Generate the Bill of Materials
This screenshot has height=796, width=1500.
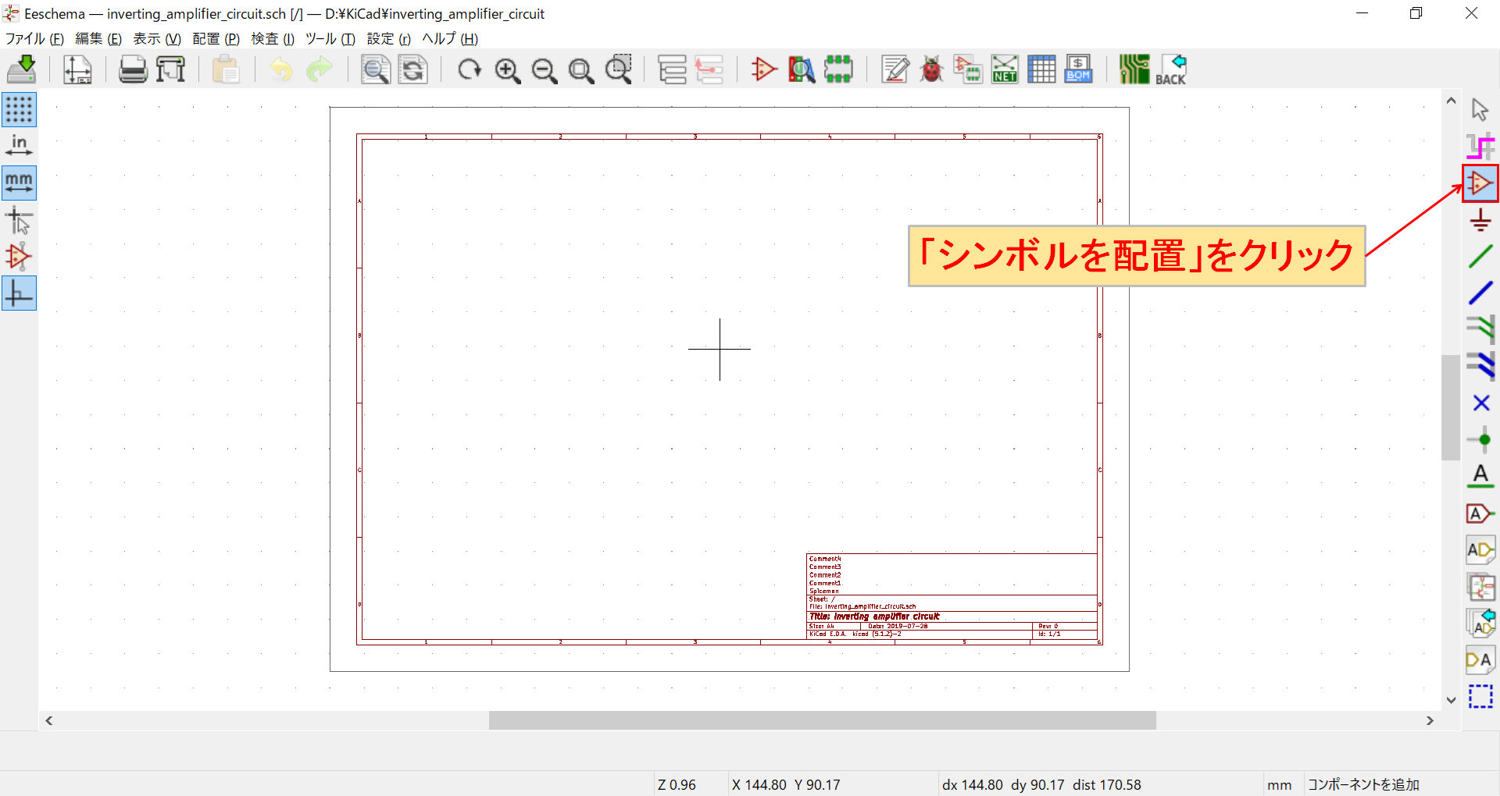(x=1077, y=69)
